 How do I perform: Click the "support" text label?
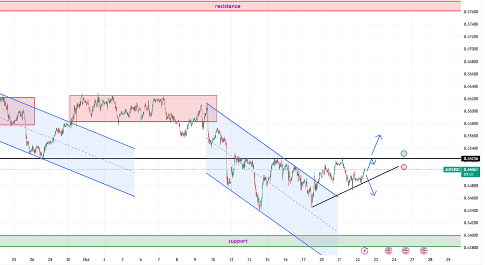[238, 241]
